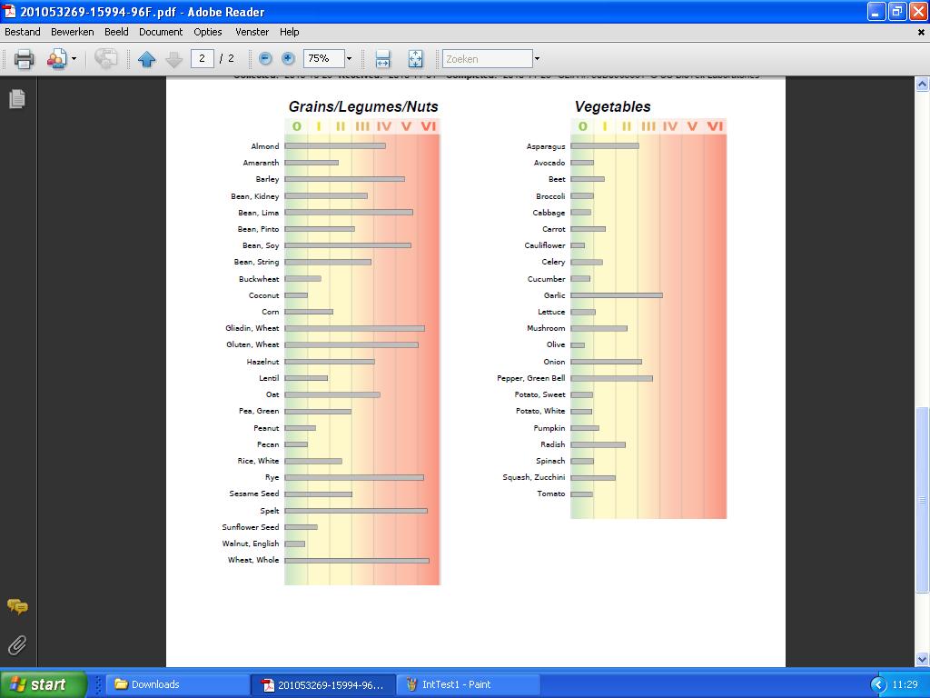Expand hidden tray icons arrow

click(878, 685)
